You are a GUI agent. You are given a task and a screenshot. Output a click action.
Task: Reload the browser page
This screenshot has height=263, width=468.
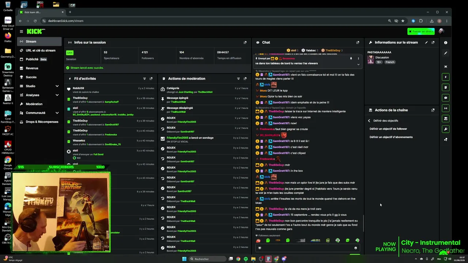click(35, 21)
